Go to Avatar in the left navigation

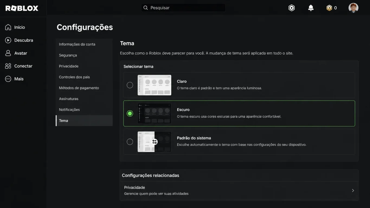tap(21, 53)
